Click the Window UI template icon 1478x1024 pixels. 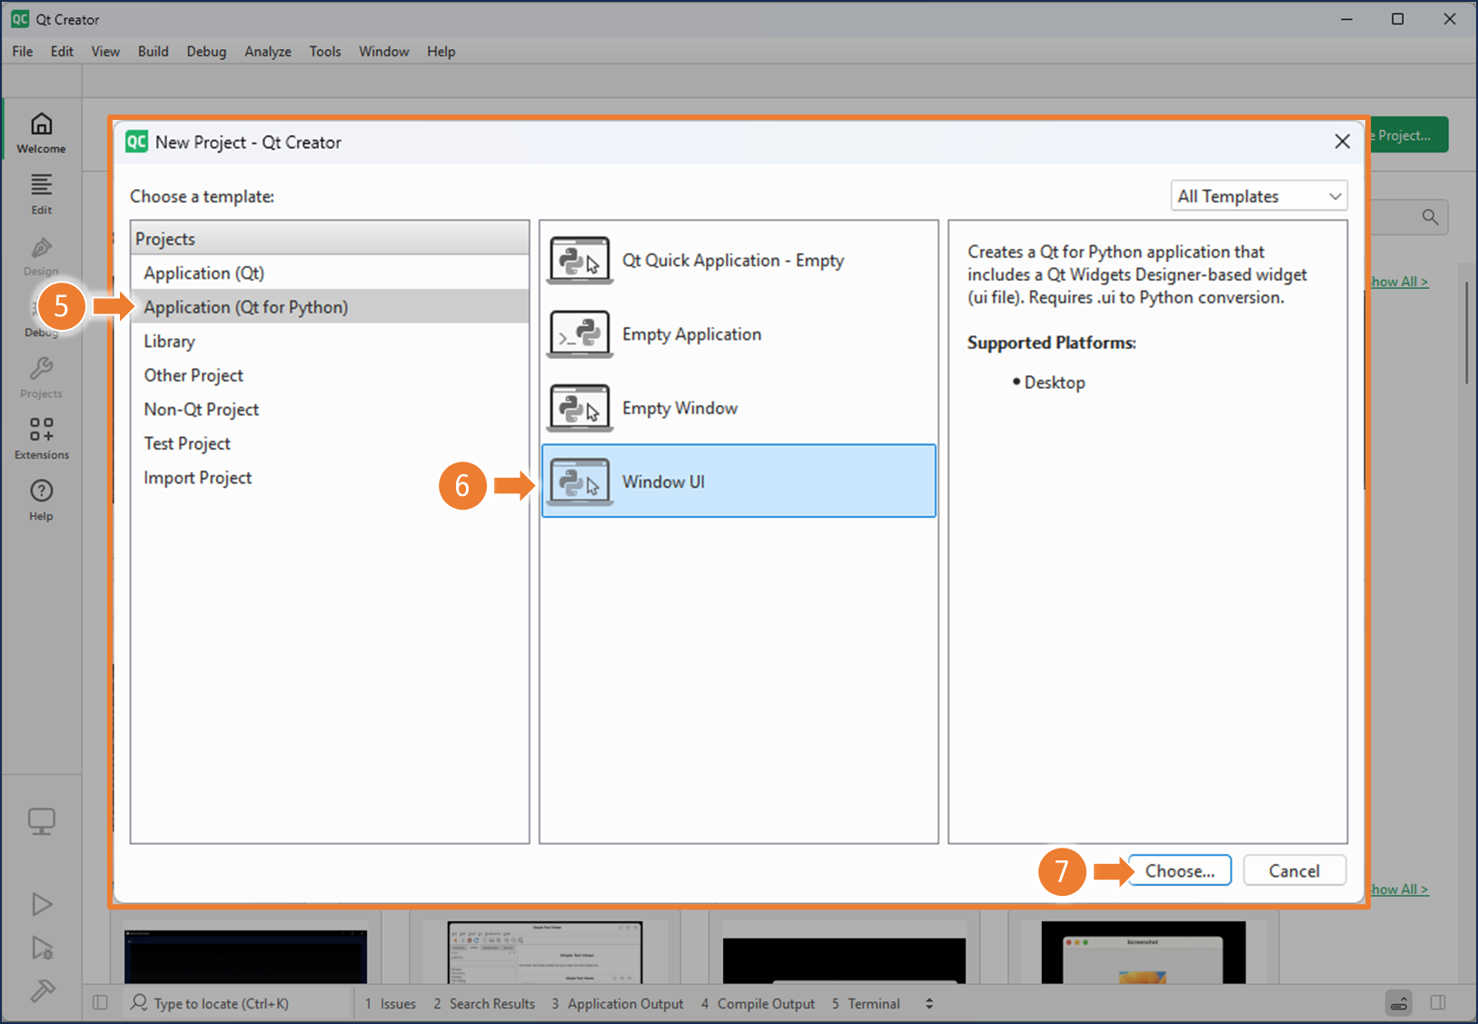click(x=580, y=482)
